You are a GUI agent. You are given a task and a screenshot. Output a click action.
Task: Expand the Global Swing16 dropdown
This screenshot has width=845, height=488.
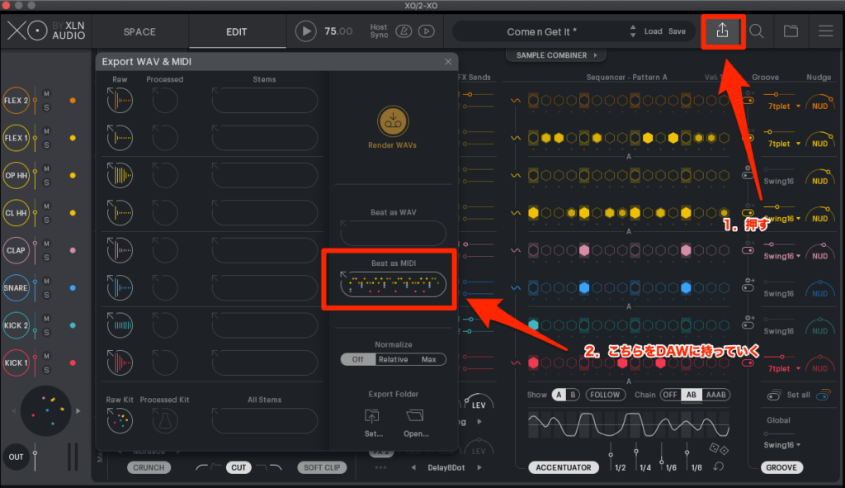(x=784, y=445)
